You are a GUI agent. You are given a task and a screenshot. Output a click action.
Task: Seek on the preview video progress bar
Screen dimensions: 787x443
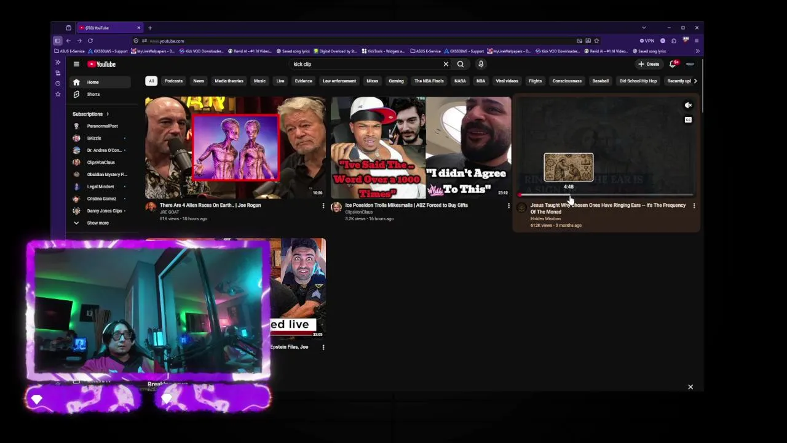606,194
